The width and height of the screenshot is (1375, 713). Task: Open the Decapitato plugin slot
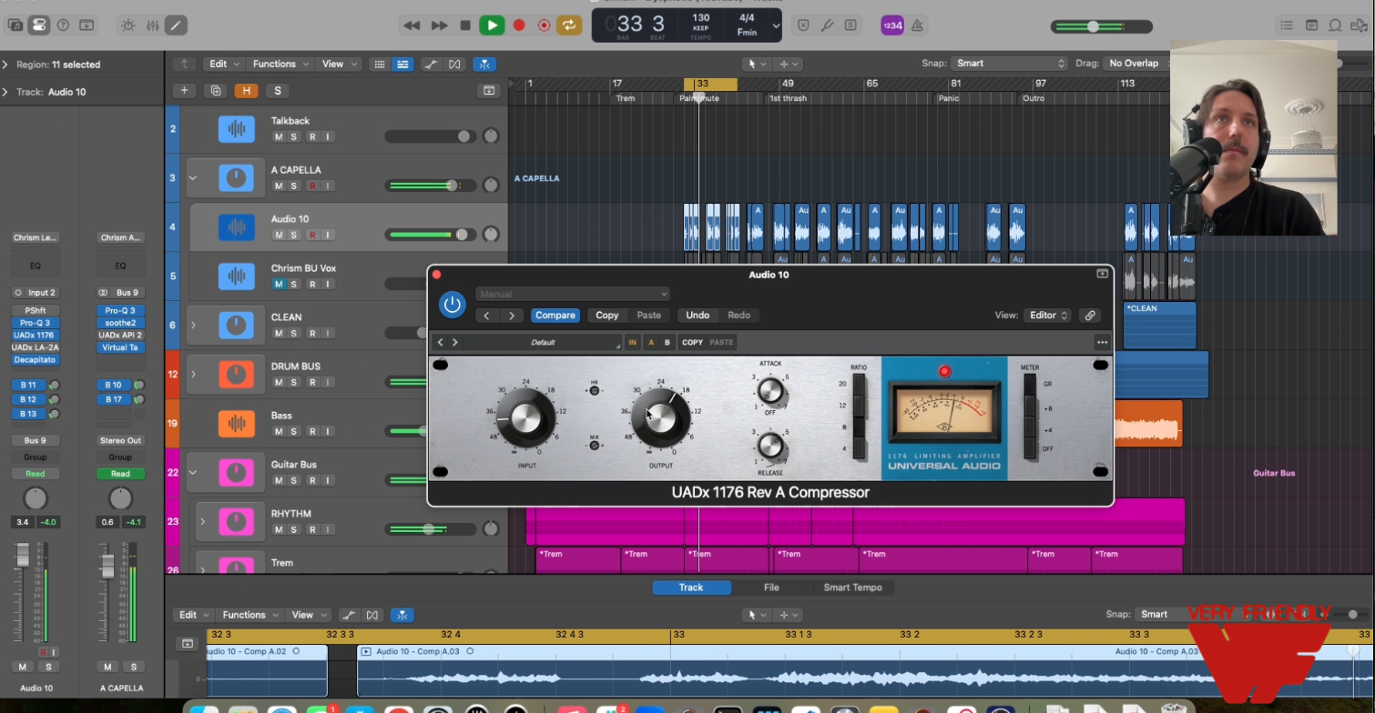36,360
